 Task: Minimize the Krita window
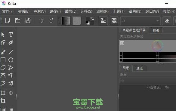pyautogui.click(x=167, y=3)
